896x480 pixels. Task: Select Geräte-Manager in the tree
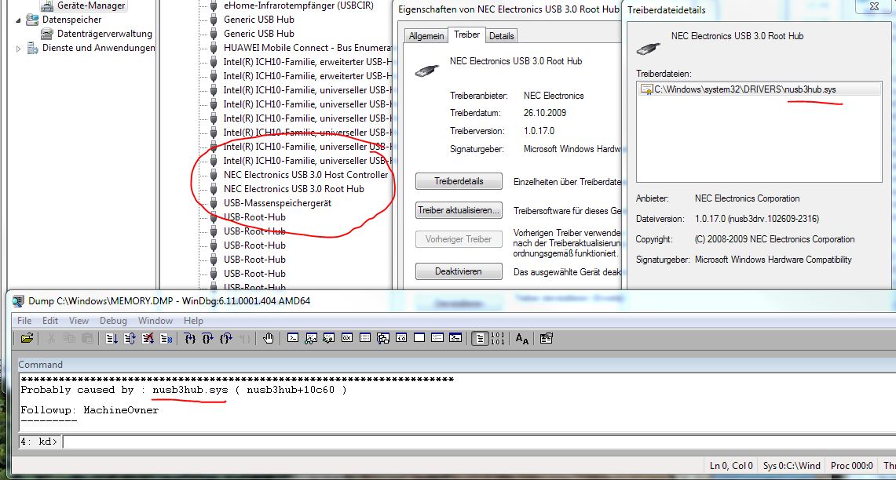click(x=91, y=5)
